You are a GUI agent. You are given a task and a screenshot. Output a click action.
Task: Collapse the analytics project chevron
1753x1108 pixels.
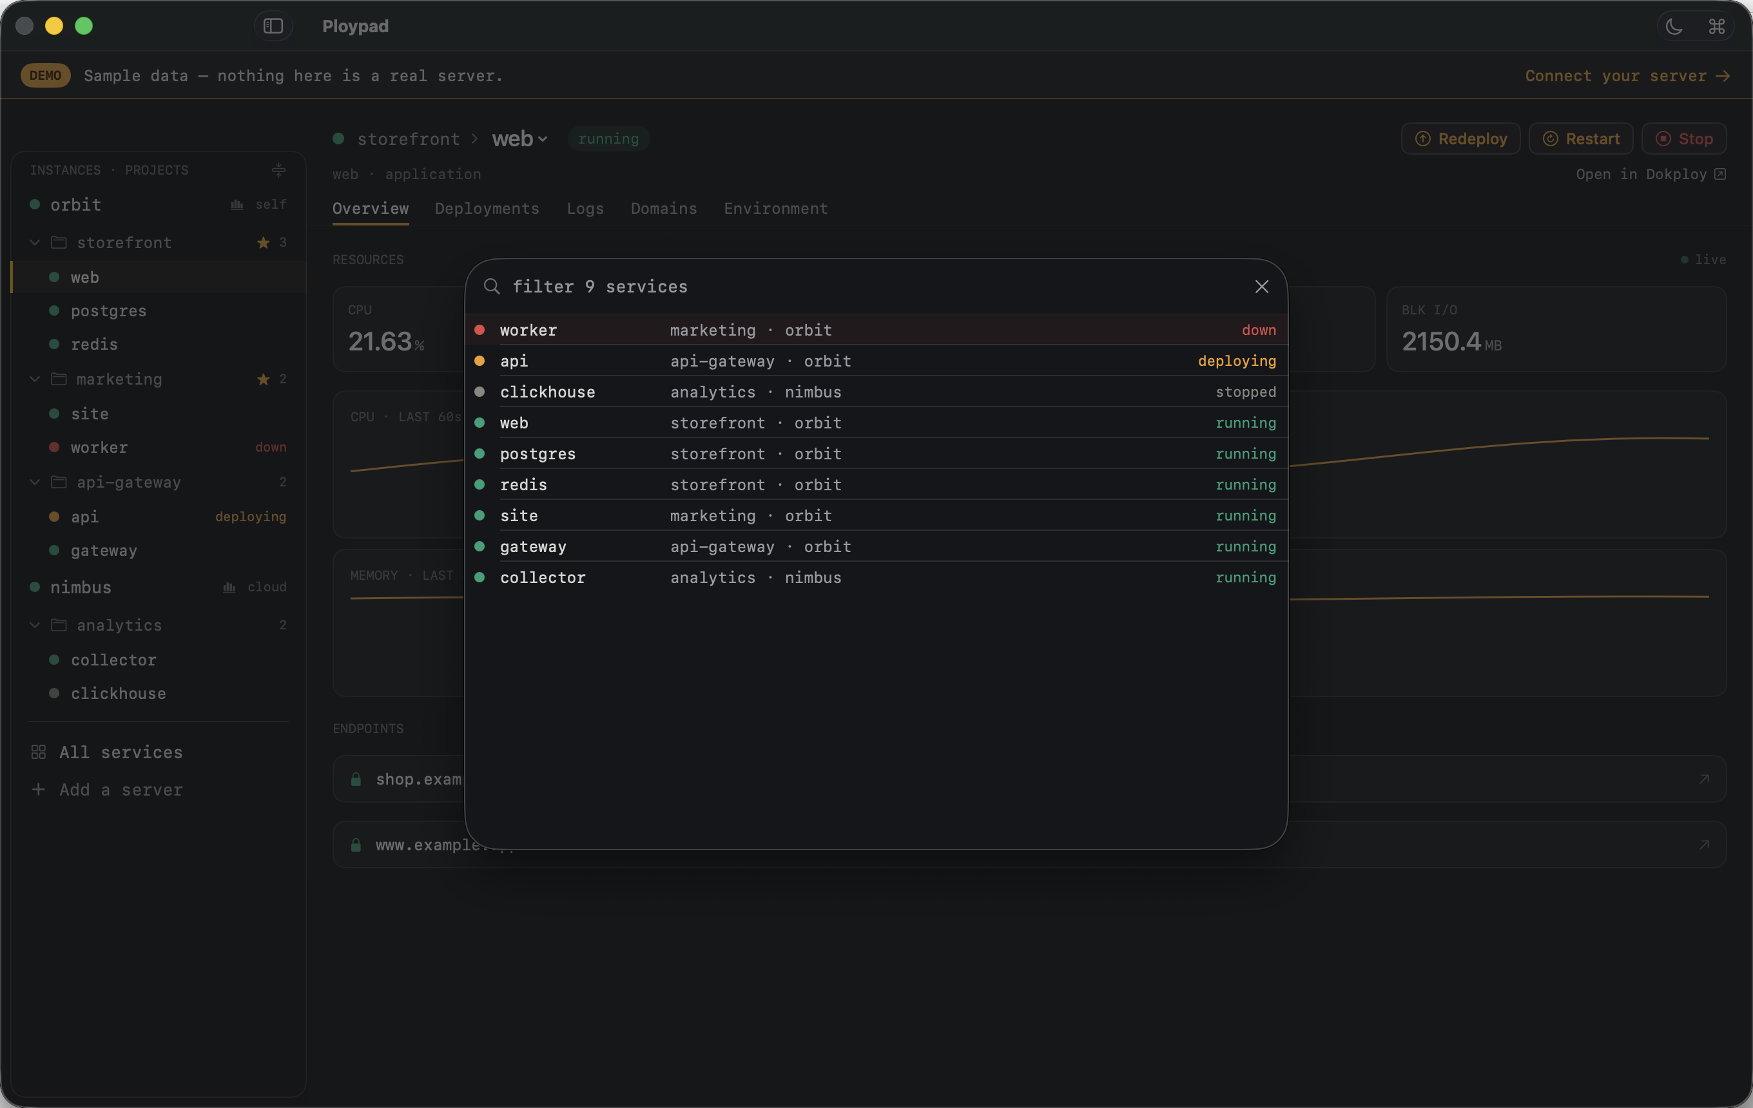(34, 625)
